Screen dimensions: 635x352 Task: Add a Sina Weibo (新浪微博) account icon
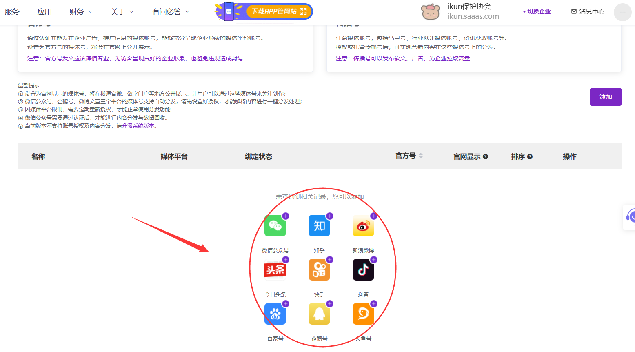click(x=363, y=226)
